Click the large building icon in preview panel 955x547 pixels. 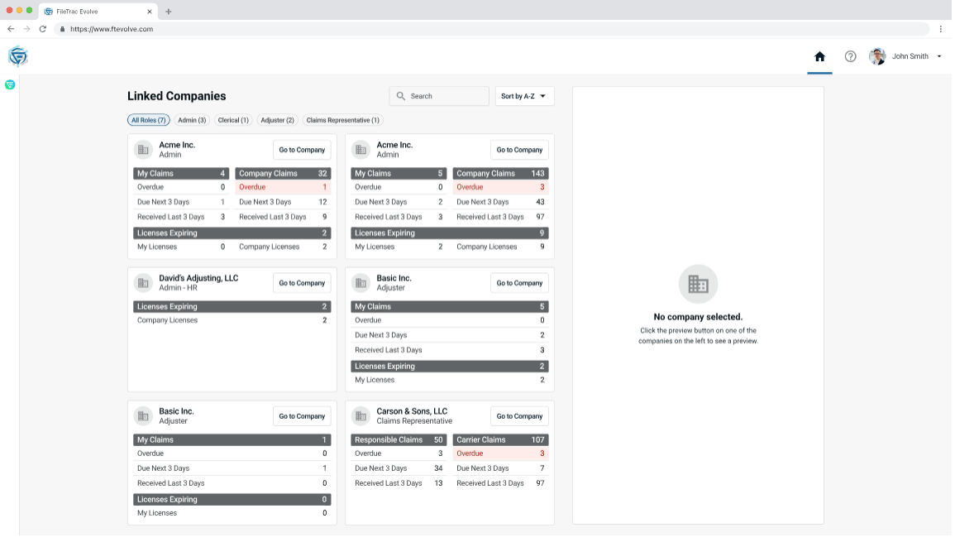pyautogui.click(x=697, y=284)
